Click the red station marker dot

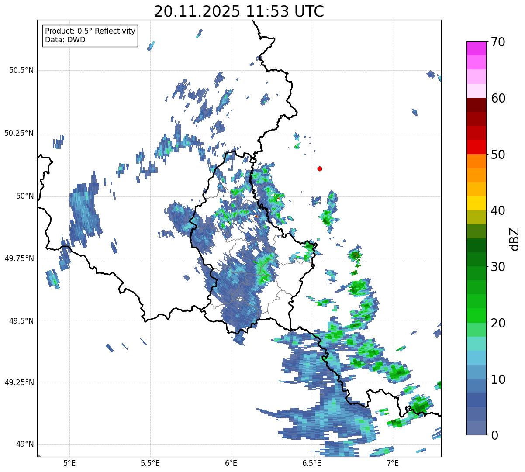[x=320, y=169]
